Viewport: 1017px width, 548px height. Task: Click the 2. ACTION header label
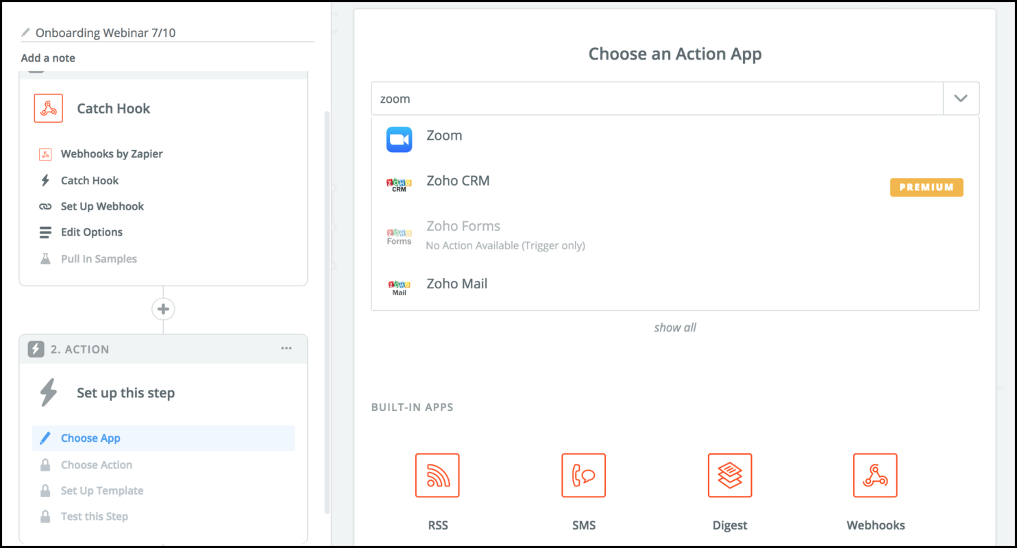coord(80,349)
